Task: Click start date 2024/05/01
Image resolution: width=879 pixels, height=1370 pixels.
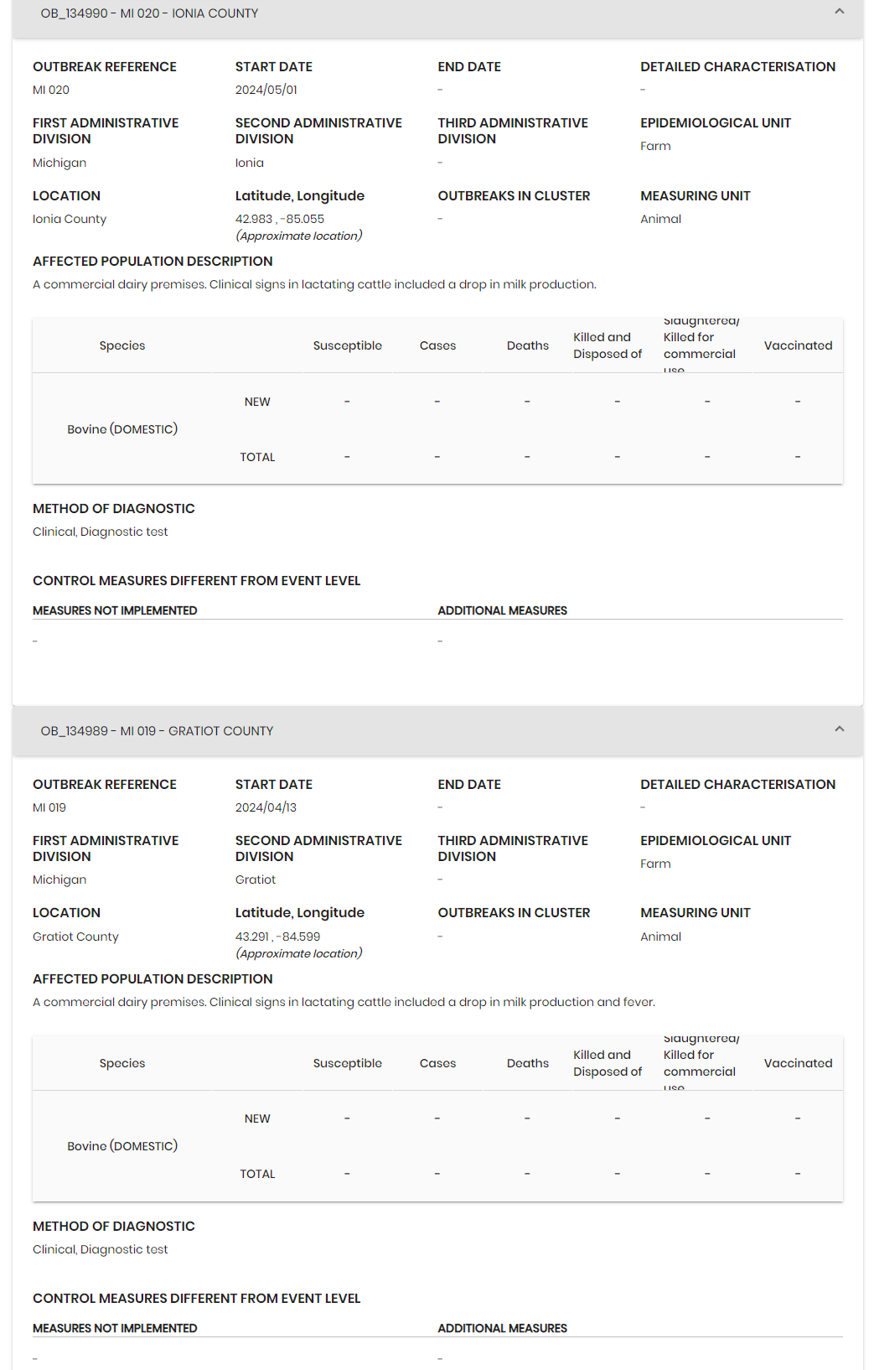Action: point(266,90)
